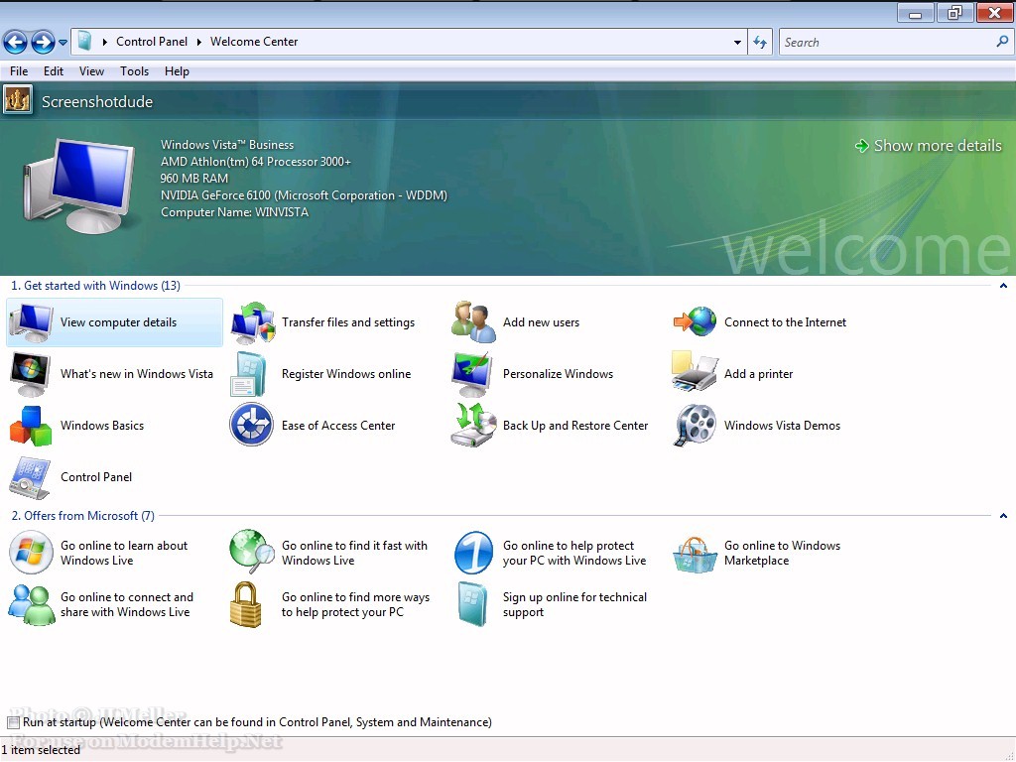Click the padlock icon for PC protection
1016x762 pixels.
pos(246,604)
